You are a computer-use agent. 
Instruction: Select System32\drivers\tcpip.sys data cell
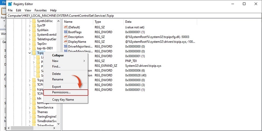[x=143, y=65]
